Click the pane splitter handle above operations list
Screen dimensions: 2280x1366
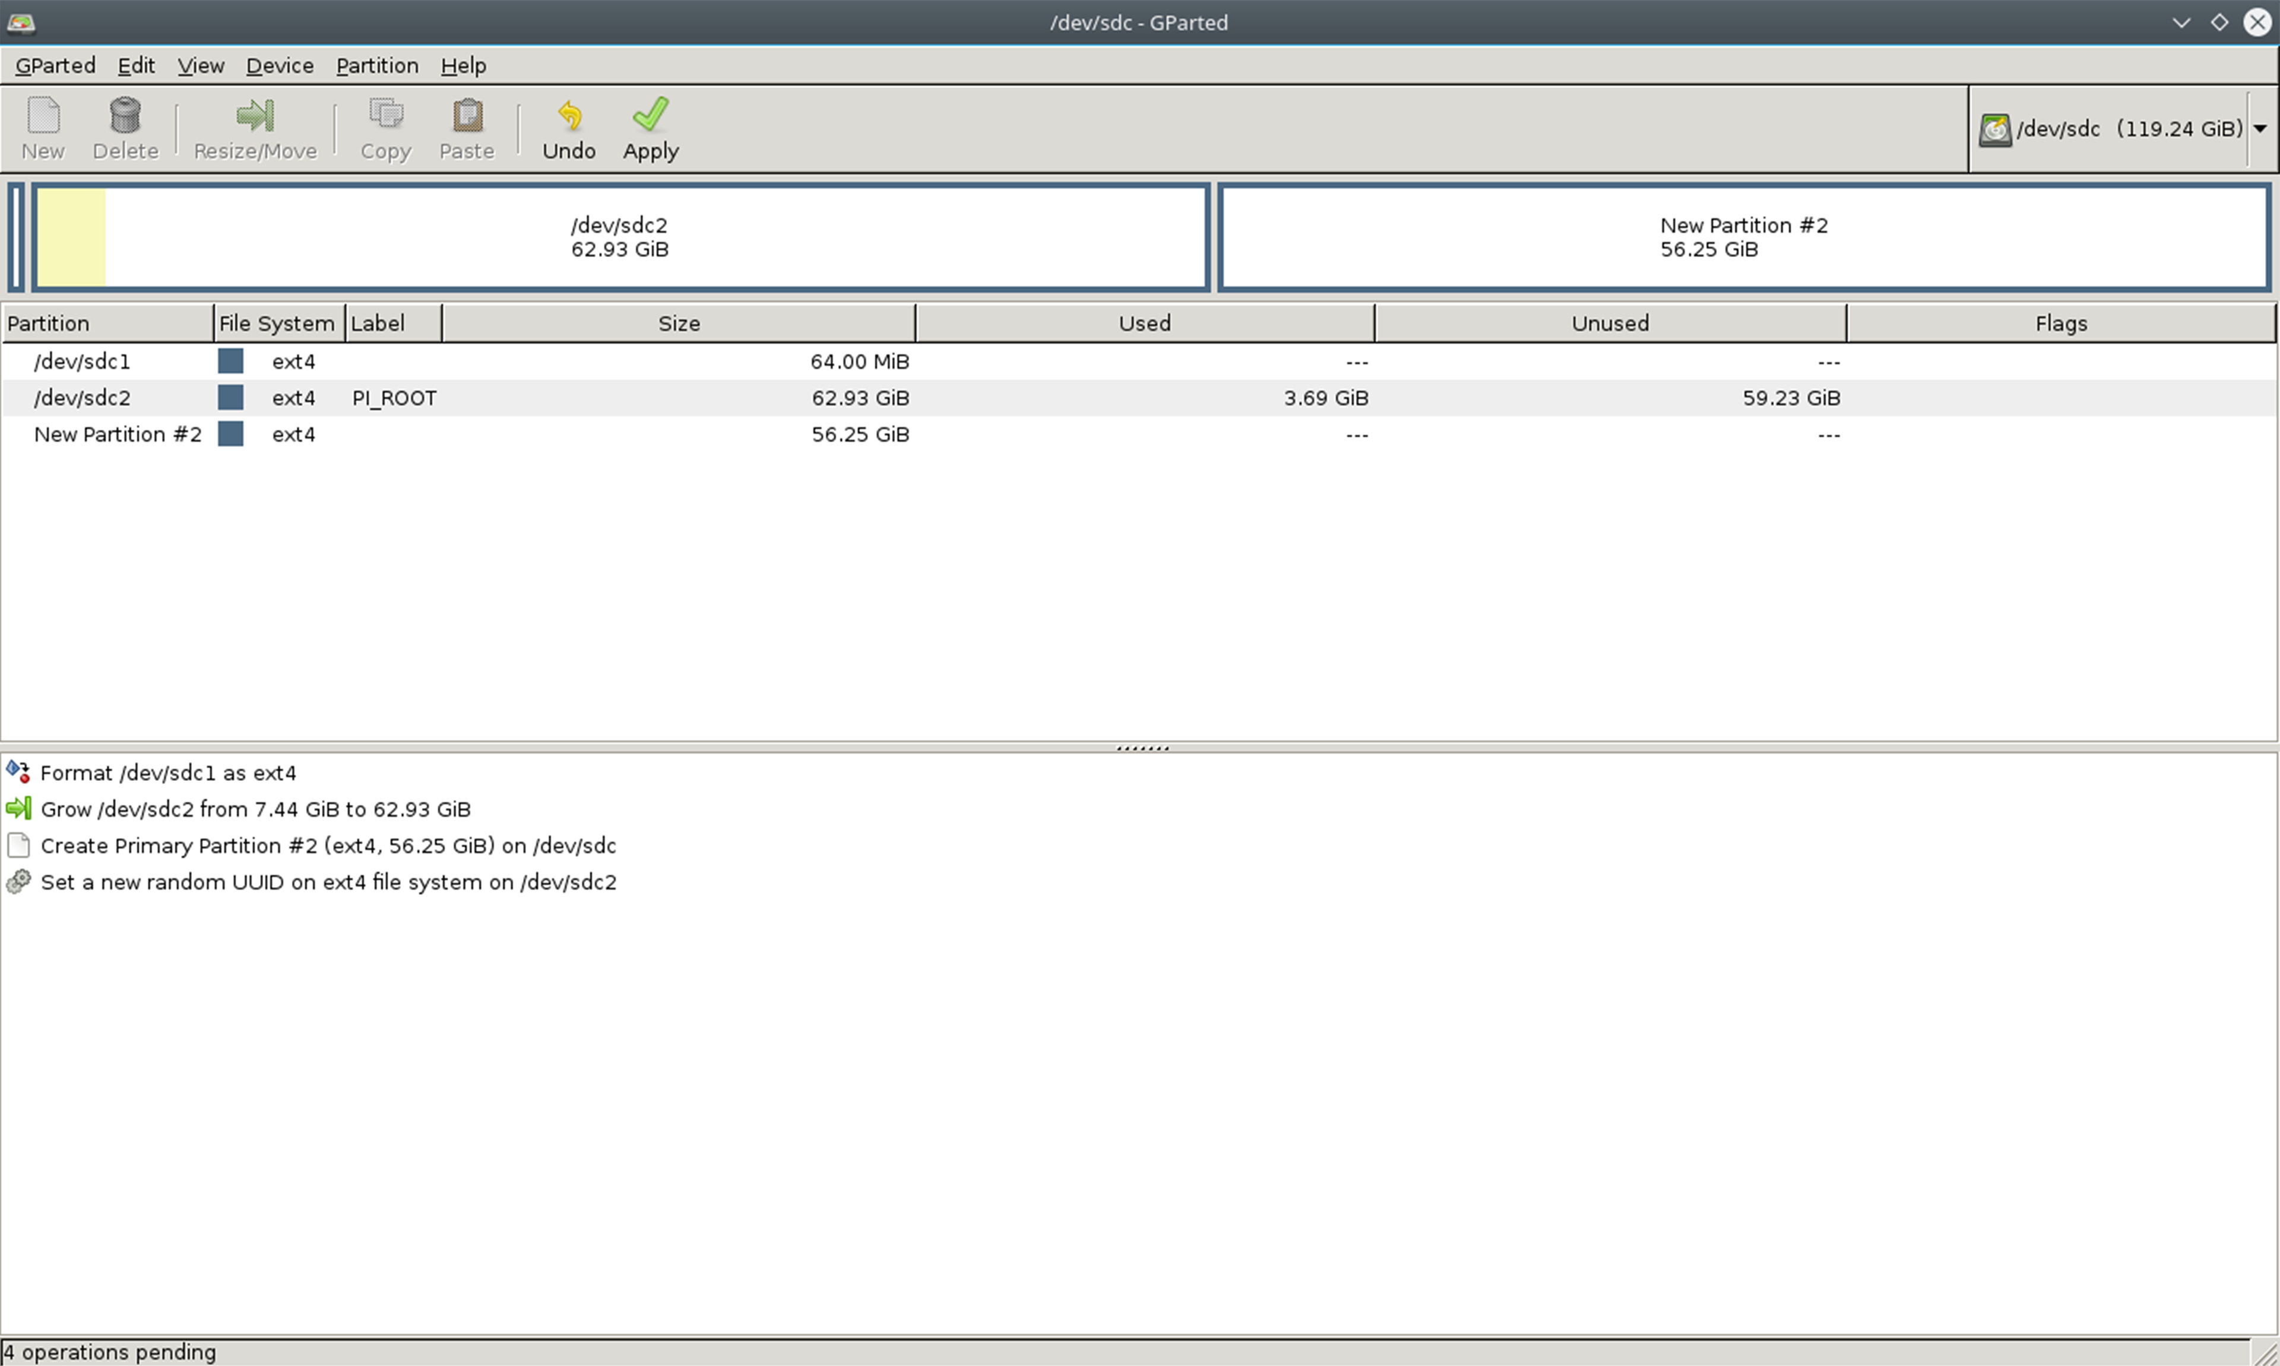[1142, 748]
